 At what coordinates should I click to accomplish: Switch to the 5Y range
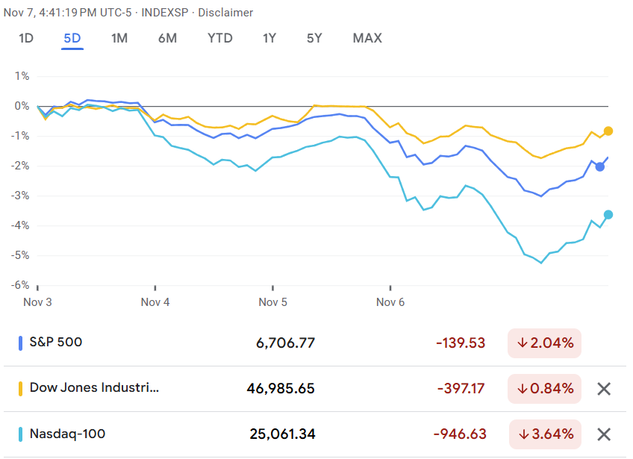pyautogui.click(x=314, y=38)
